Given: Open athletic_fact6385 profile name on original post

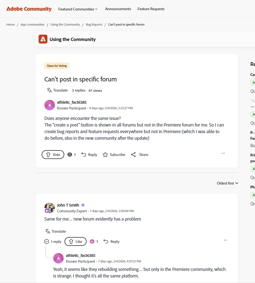Looking at the screenshot, I should (72, 102).
